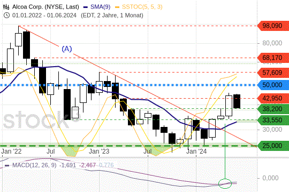This screenshot has width=289, height=192.
Task: Click the 98,090 red price tag
Action: click(x=273, y=26)
